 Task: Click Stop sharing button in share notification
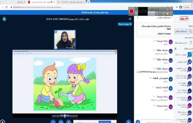point(105,122)
